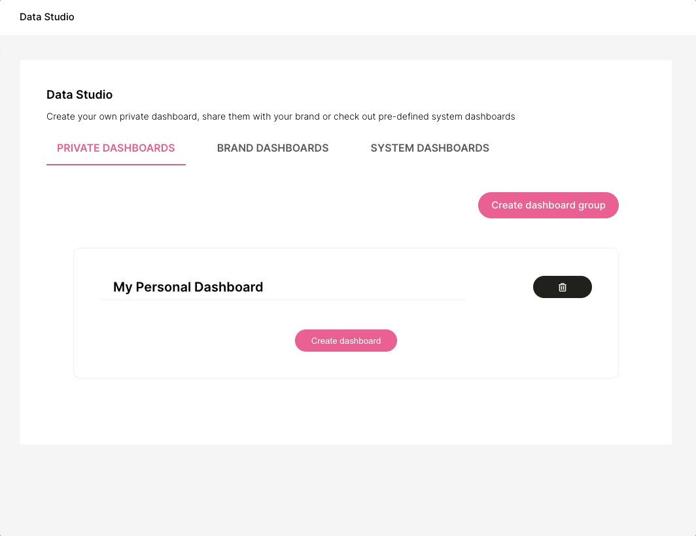Add a new dashboard group
This screenshot has height=536, width=696.
[x=548, y=205]
